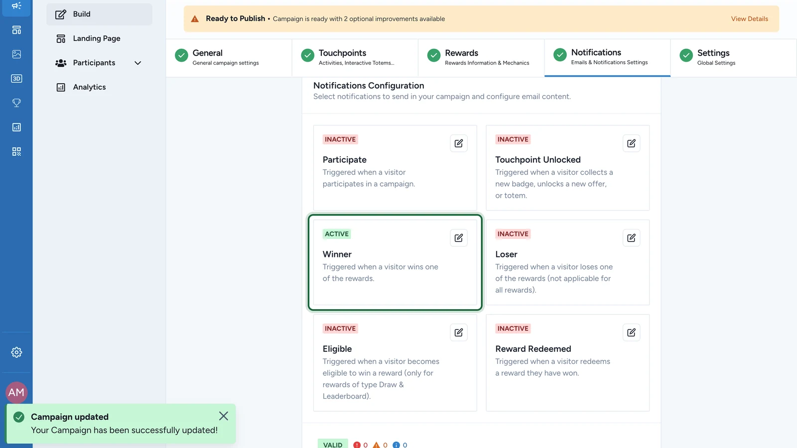Image resolution: width=797 pixels, height=448 pixels.
Task: Click the Winner card edit icon
Action: point(459,238)
